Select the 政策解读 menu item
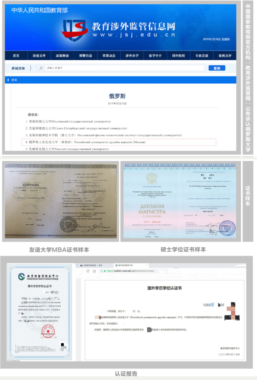257x380 pixels. pos(62,55)
